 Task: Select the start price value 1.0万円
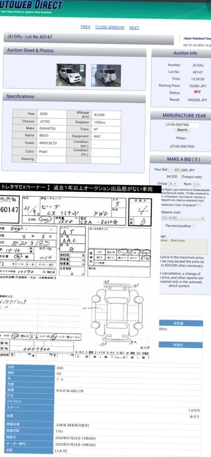pos(194,411)
